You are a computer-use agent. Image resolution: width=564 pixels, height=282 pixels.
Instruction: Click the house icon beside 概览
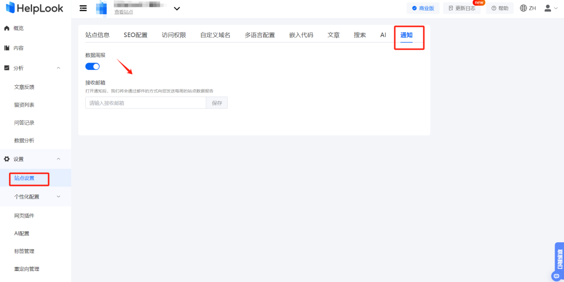[6, 28]
